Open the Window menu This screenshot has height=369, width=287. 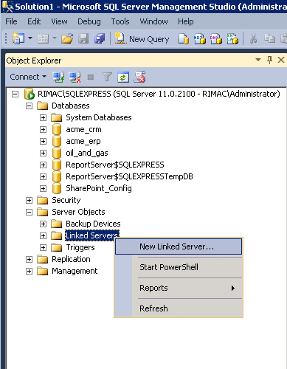tap(153, 21)
